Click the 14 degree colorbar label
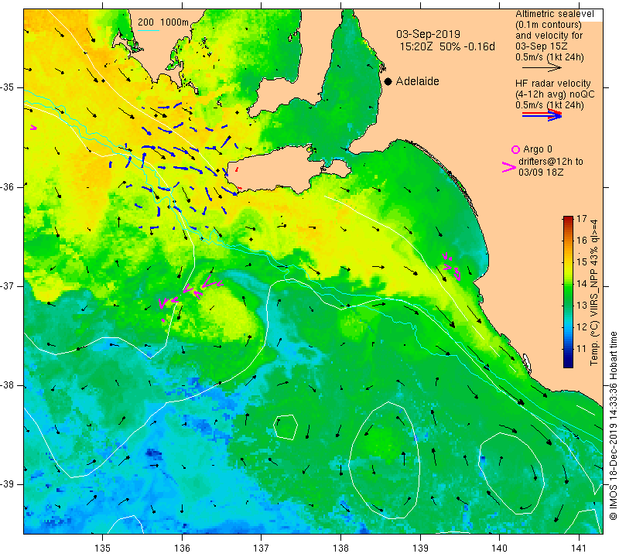The width and height of the screenshot is (619, 557). (582, 283)
